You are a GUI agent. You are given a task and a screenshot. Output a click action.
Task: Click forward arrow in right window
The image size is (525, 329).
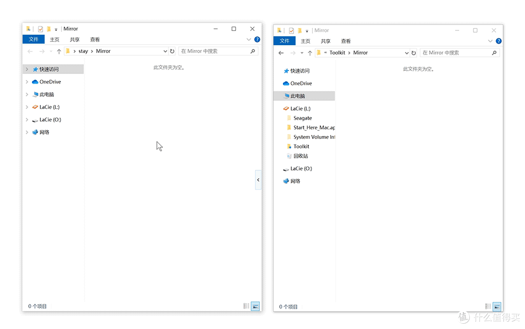pyautogui.click(x=292, y=53)
